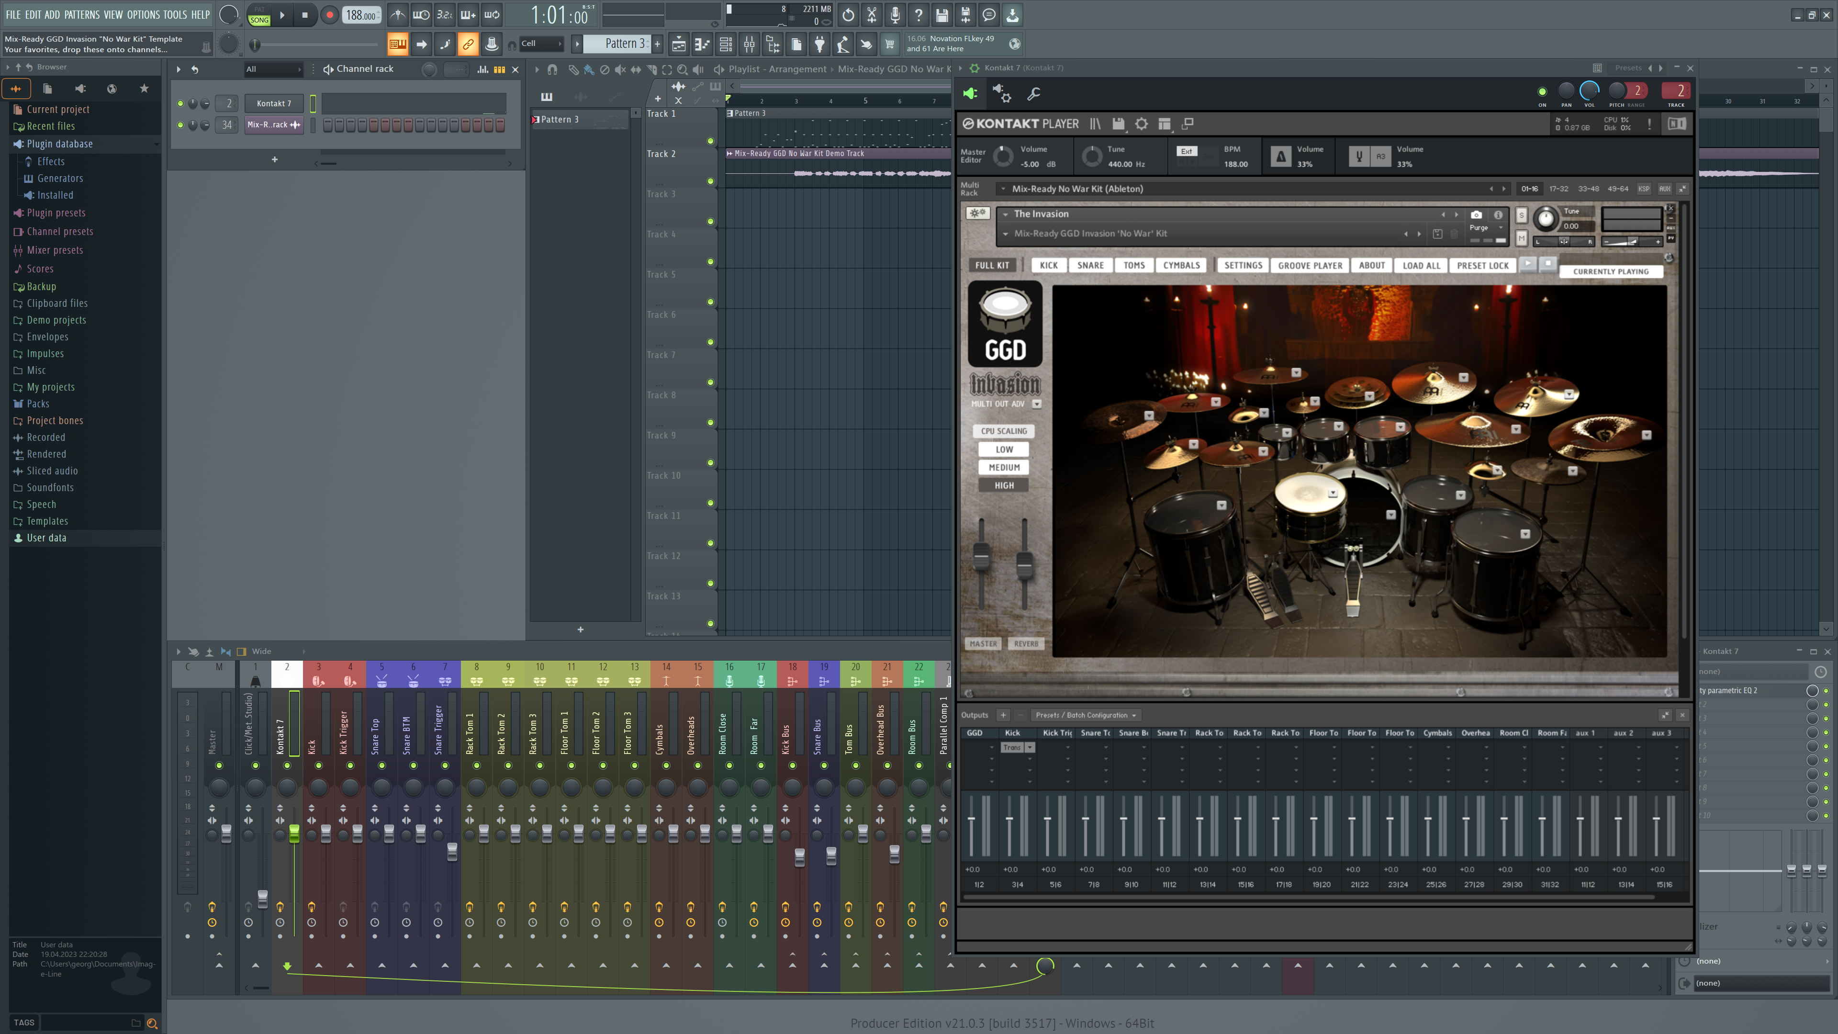Click the SNARE tab in Kontakt
This screenshot has height=1034, width=1838.
click(x=1089, y=265)
